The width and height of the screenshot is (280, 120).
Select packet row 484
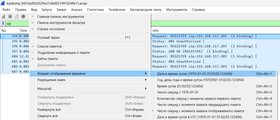tap(140, 56)
